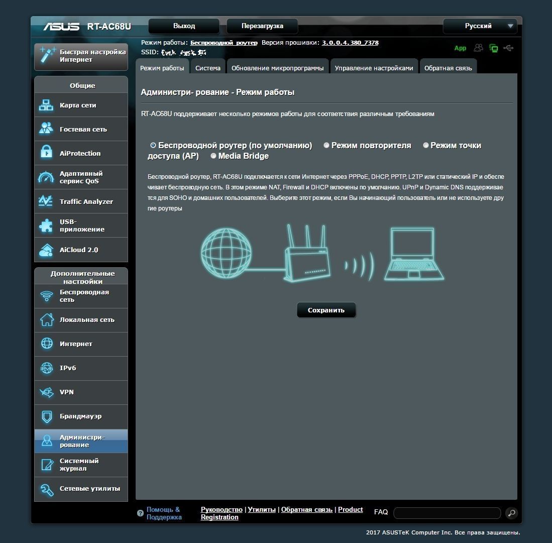
Task: Click Помощь & Поддержка link
Action: (164, 513)
